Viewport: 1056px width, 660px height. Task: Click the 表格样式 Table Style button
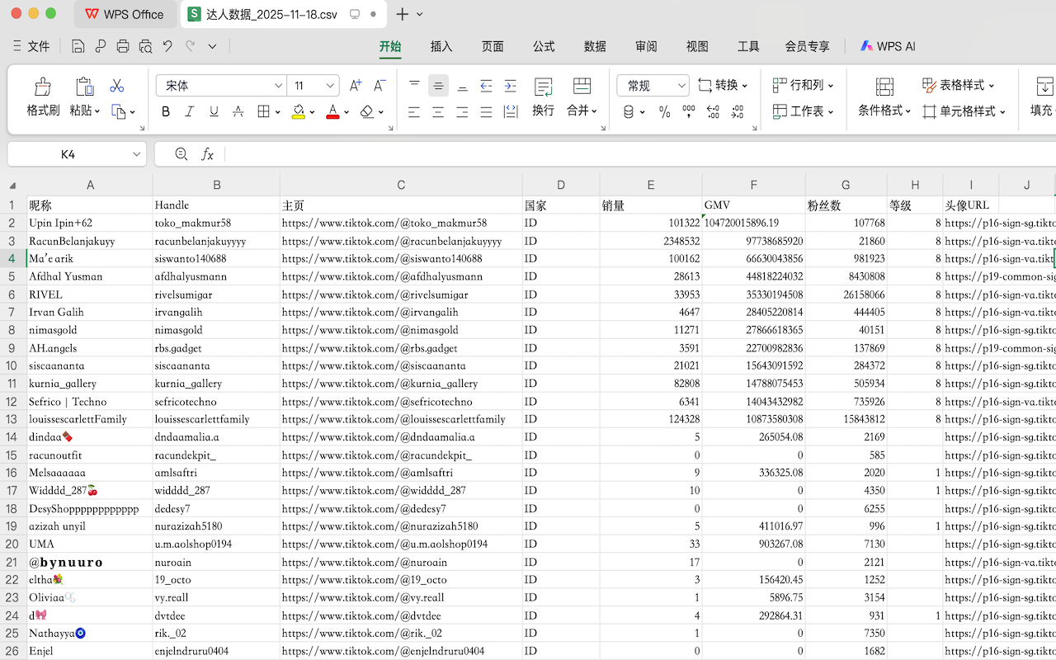958,85
